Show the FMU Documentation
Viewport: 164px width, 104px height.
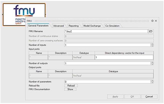(x=70, y=89)
